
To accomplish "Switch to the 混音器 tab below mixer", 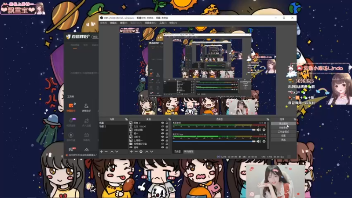I will point(177,151).
